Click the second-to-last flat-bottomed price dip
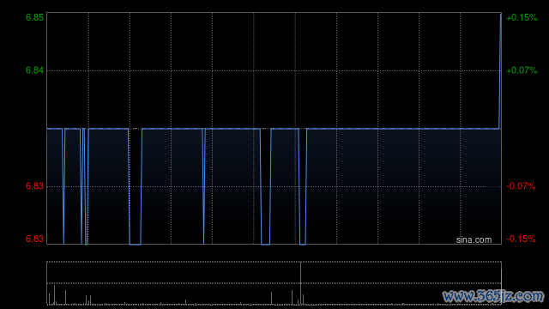The image size is (549, 309). (265, 186)
